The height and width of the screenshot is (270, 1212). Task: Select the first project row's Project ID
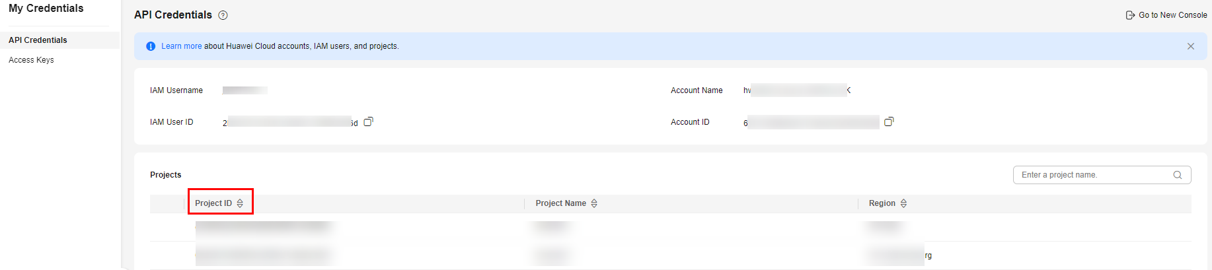[262, 226]
